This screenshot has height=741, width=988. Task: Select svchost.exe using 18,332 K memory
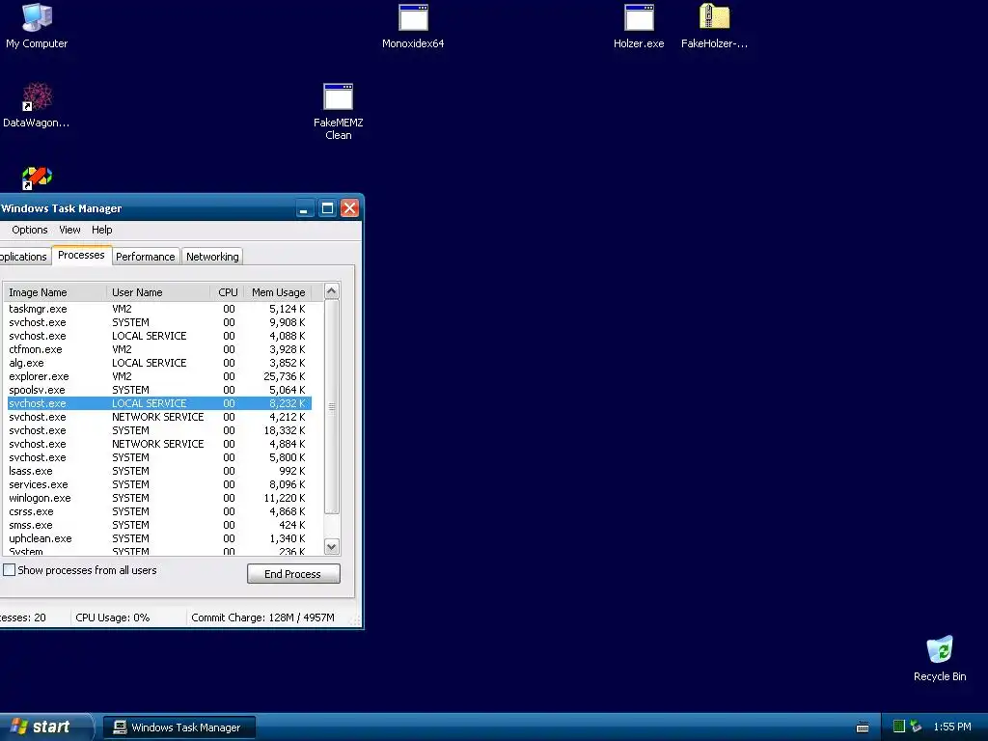(x=159, y=430)
